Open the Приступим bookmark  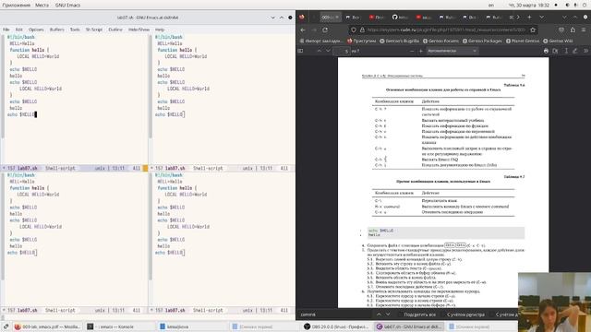361,41
